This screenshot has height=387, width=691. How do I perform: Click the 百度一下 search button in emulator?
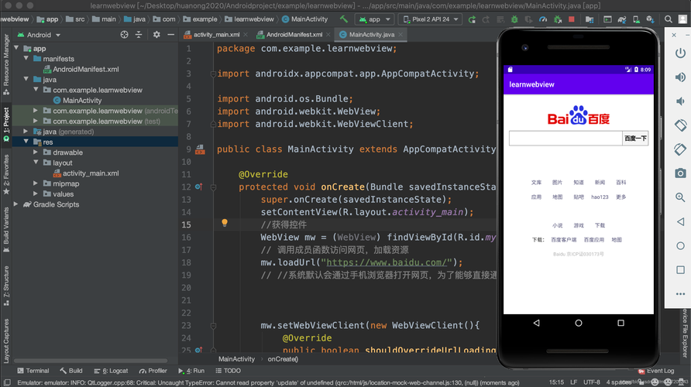635,139
